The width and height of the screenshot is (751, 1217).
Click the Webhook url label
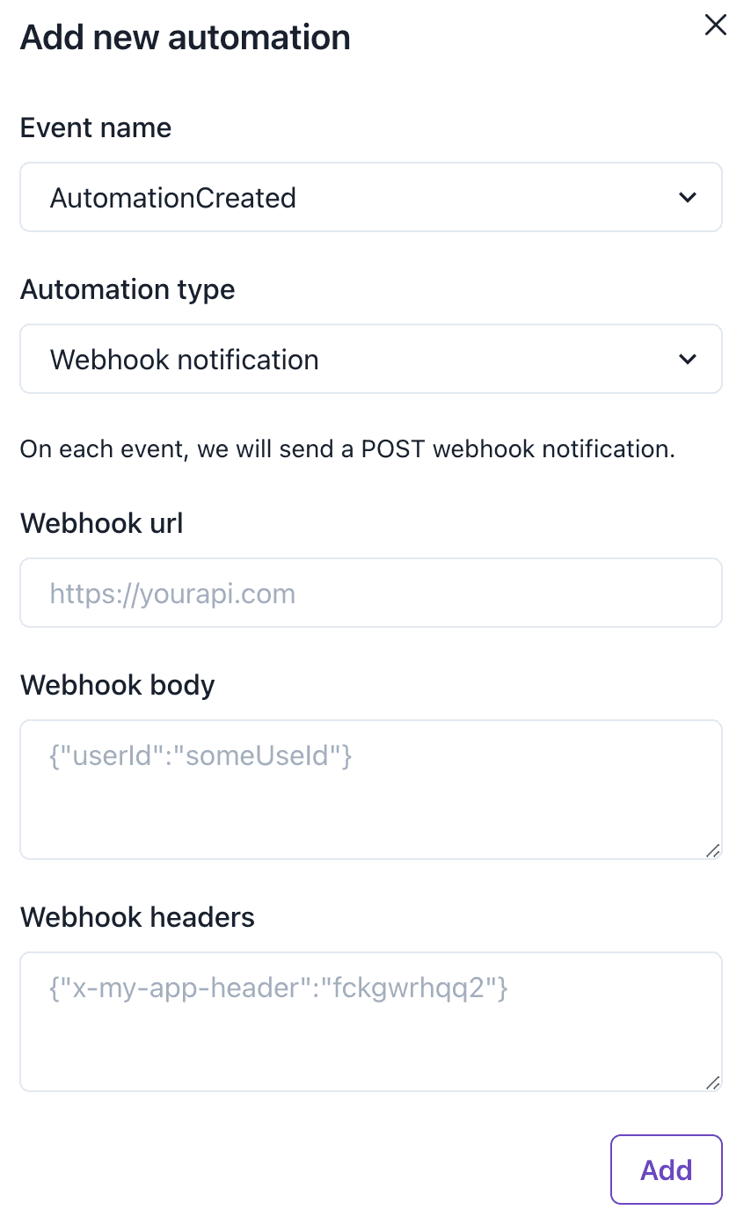(x=102, y=524)
